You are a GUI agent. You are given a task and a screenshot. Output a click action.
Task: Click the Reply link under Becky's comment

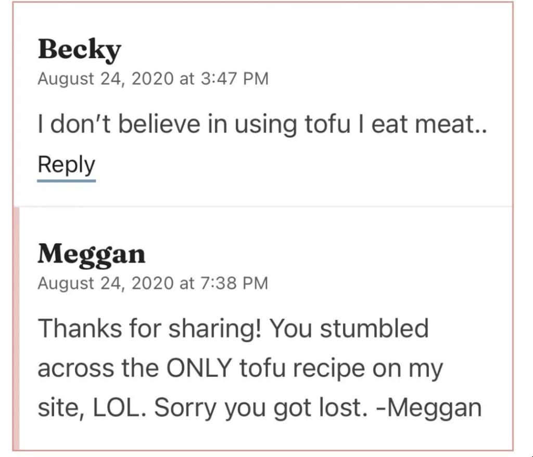[67, 165]
